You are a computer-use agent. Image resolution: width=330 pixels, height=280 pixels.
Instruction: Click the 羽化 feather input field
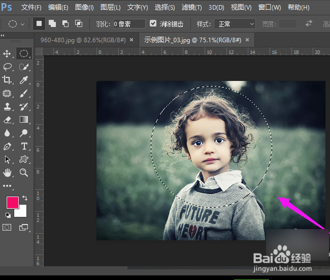[x=129, y=24]
